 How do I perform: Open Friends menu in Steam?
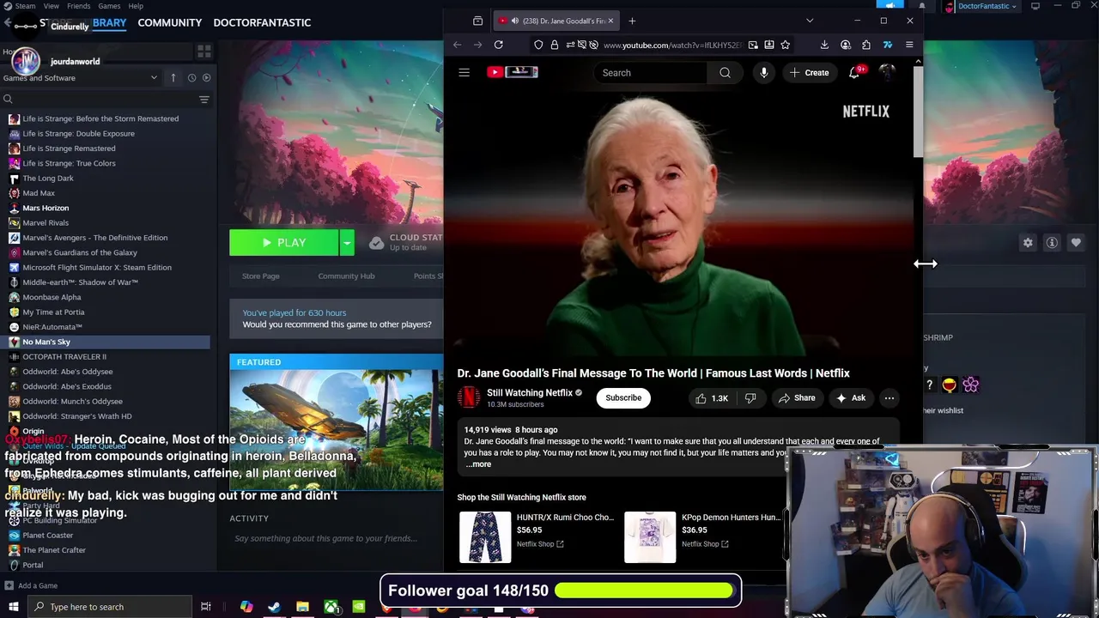pyautogui.click(x=78, y=6)
